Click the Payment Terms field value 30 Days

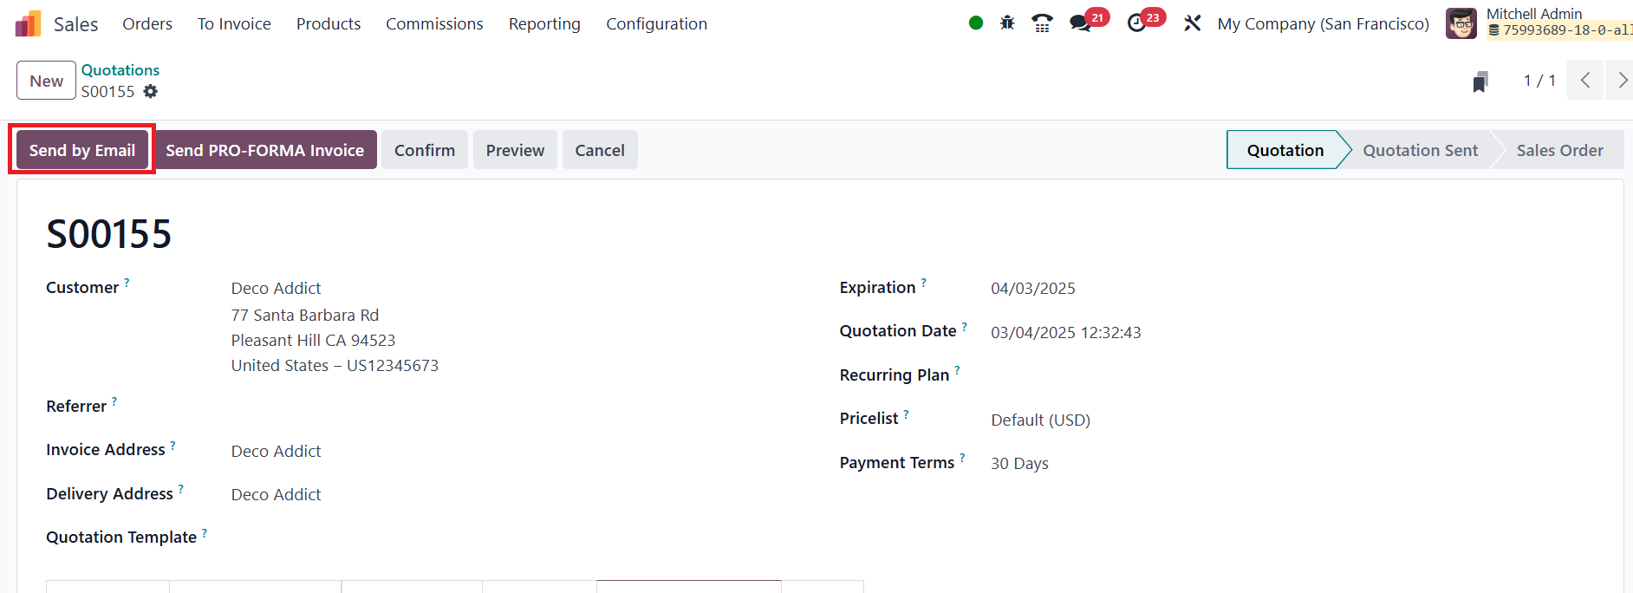pyautogui.click(x=1019, y=464)
